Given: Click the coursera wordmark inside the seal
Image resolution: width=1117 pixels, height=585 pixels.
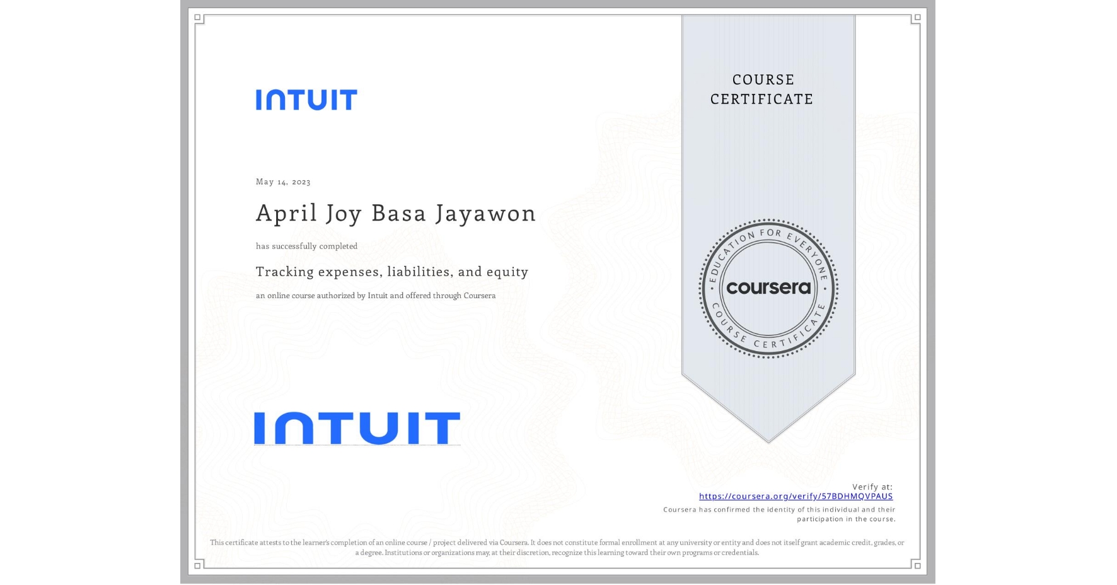Looking at the screenshot, I should [x=768, y=289].
